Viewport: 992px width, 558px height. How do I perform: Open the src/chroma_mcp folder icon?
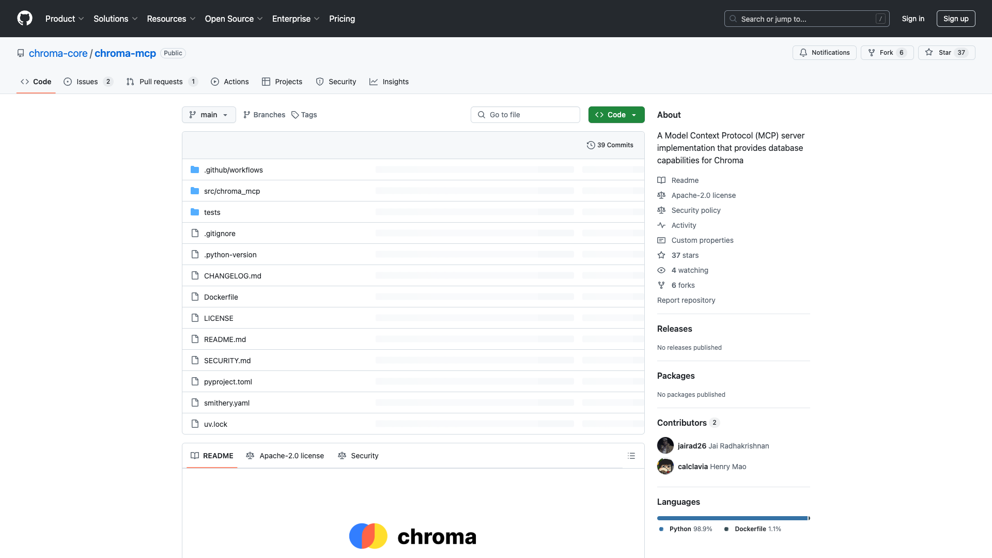pos(195,191)
